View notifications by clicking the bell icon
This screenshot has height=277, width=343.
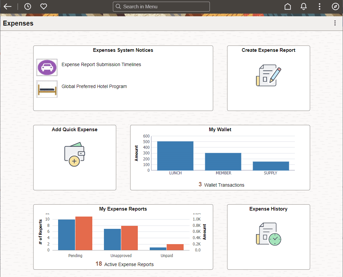tap(303, 6)
